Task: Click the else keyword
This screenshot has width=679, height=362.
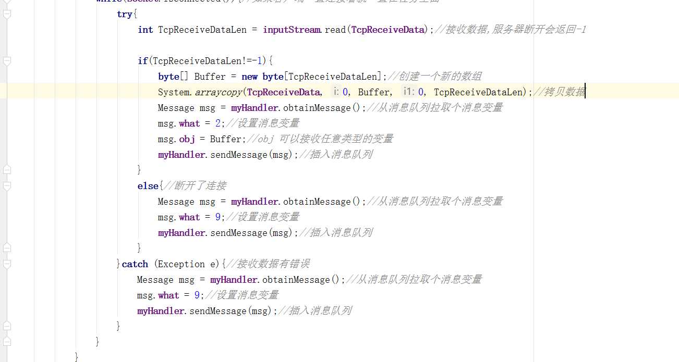Action: [x=148, y=186]
